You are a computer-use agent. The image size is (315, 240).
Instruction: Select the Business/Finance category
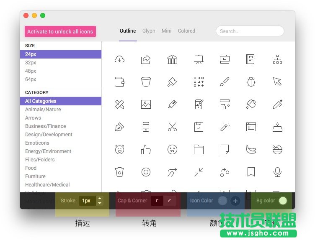45,126
